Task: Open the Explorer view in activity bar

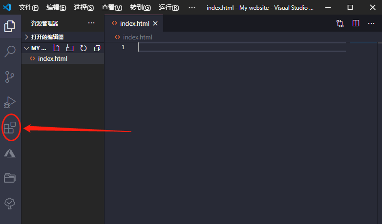Action: [x=10, y=26]
